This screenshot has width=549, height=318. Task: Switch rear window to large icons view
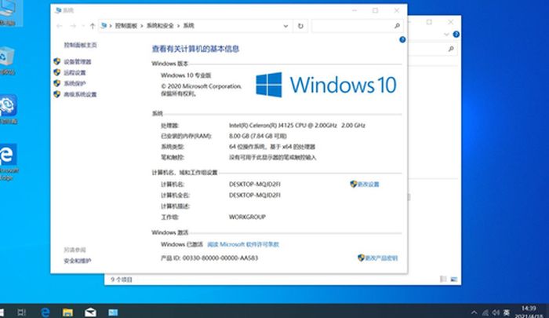(454, 279)
